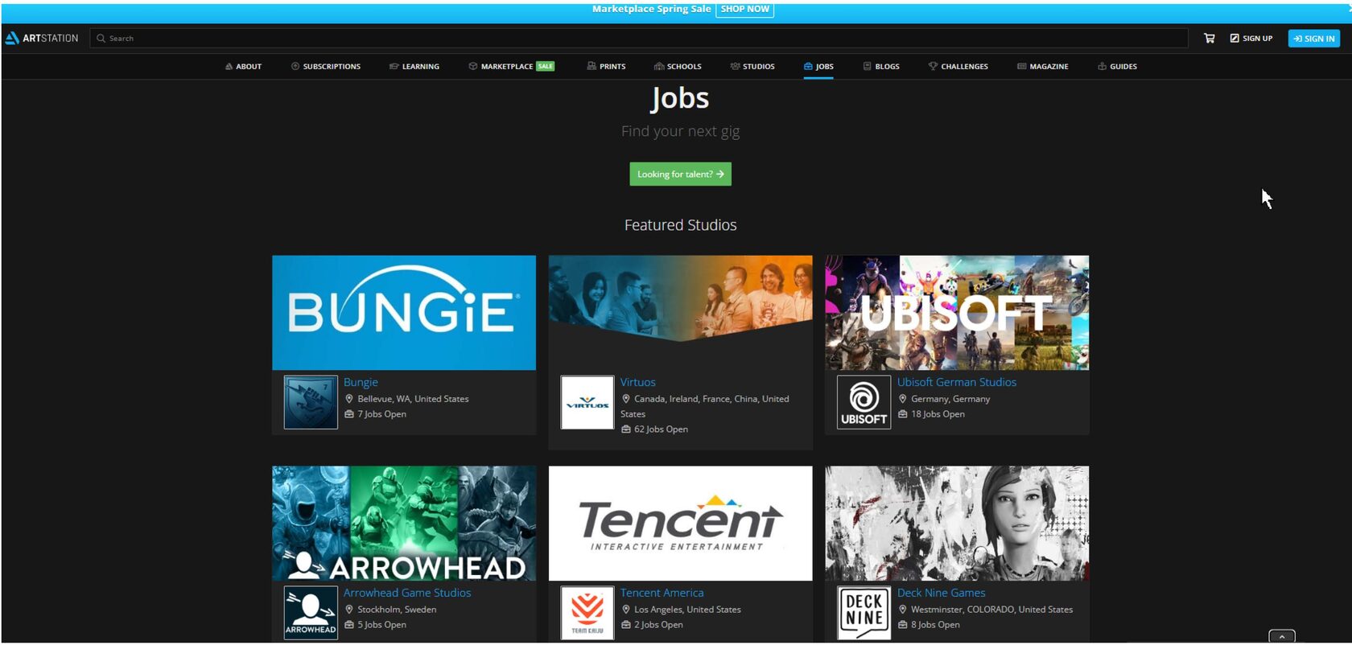Viewport: 1352px width, 645px height.
Task: Click the '8 Jobs Open' text under Deck Nine
Action: pyautogui.click(x=935, y=625)
